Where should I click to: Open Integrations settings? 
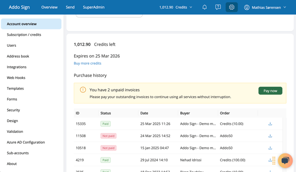click(17, 67)
